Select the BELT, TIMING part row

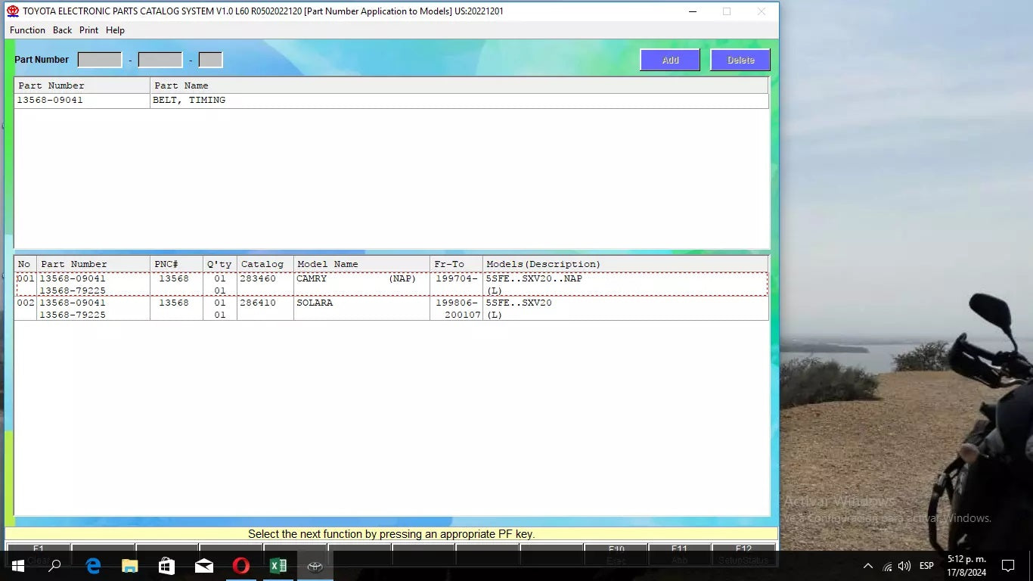tap(189, 101)
